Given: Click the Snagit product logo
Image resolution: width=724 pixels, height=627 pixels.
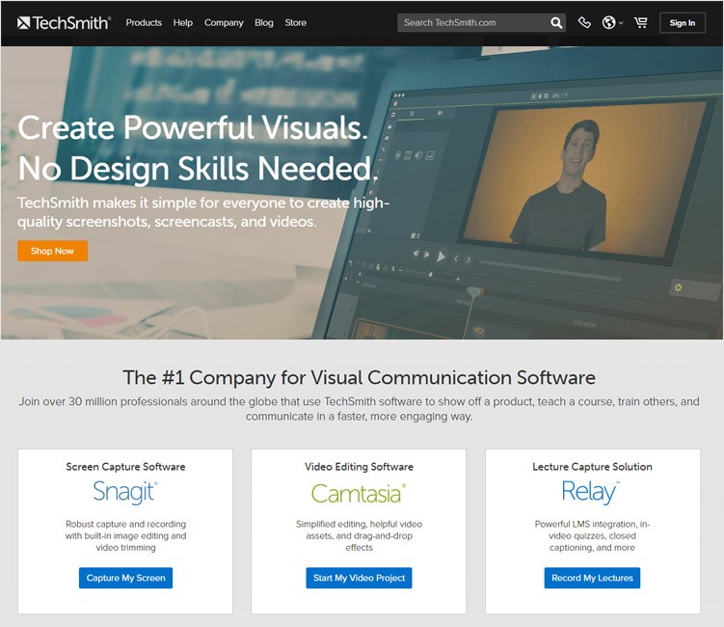Looking at the screenshot, I should pos(125,492).
